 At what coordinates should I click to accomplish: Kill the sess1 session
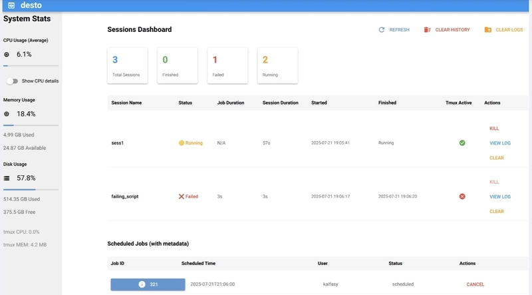click(494, 129)
